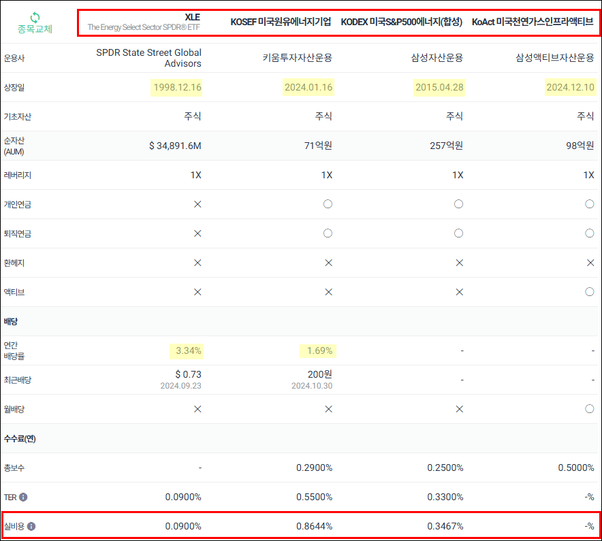Image resolution: width=602 pixels, height=541 pixels.
Task: Click the 실비용 value 0.8644%
Action: pos(314,526)
